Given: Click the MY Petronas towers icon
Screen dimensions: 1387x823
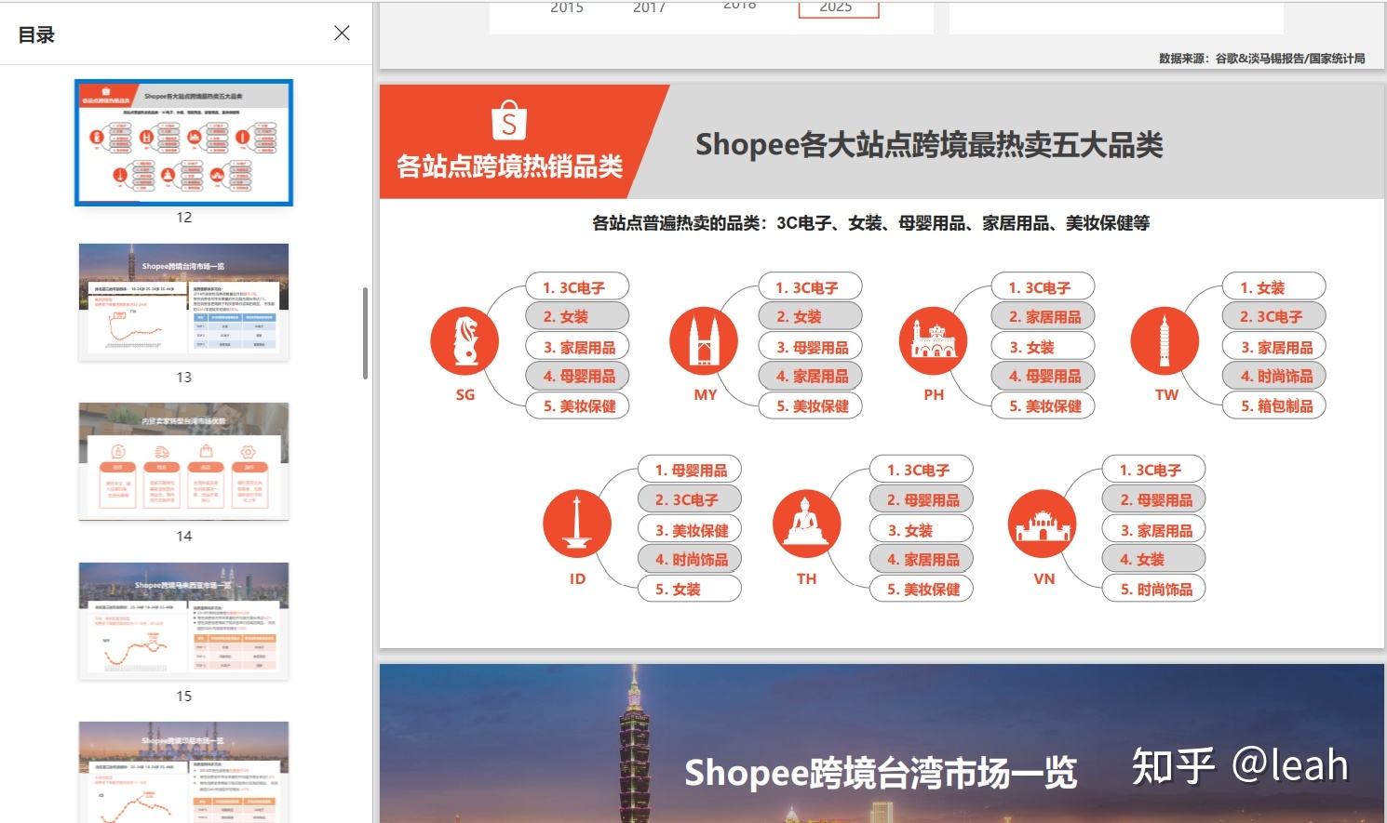Looking at the screenshot, I should [x=705, y=341].
